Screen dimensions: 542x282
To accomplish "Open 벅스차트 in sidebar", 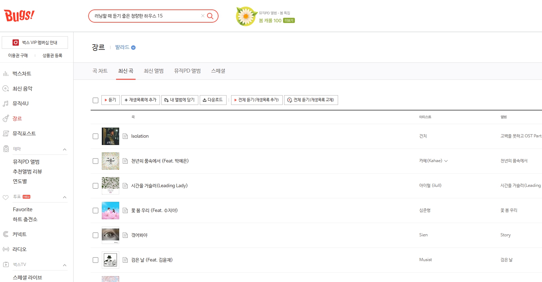I will (22, 74).
